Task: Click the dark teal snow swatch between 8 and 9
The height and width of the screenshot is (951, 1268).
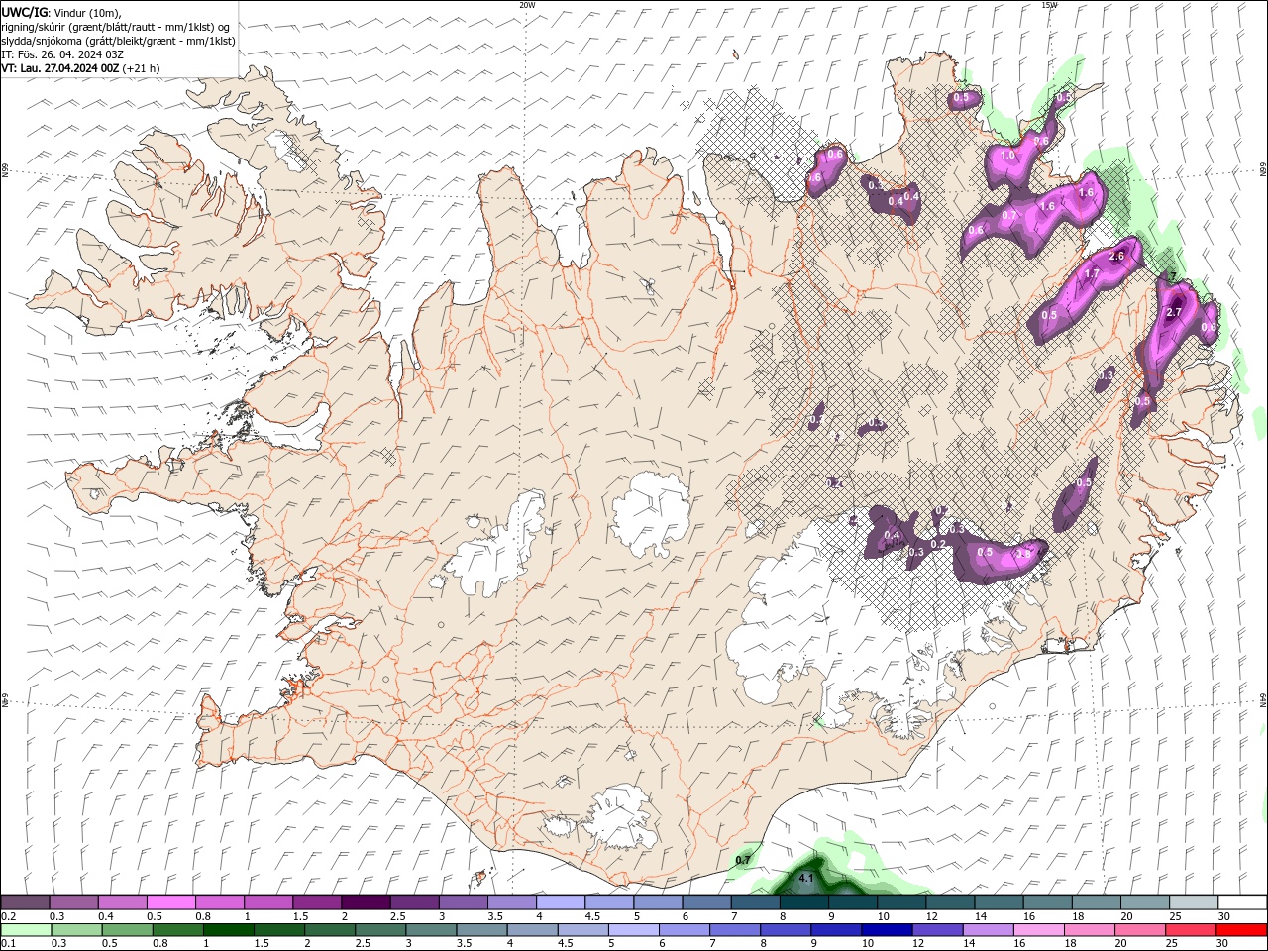Action: tap(804, 902)
